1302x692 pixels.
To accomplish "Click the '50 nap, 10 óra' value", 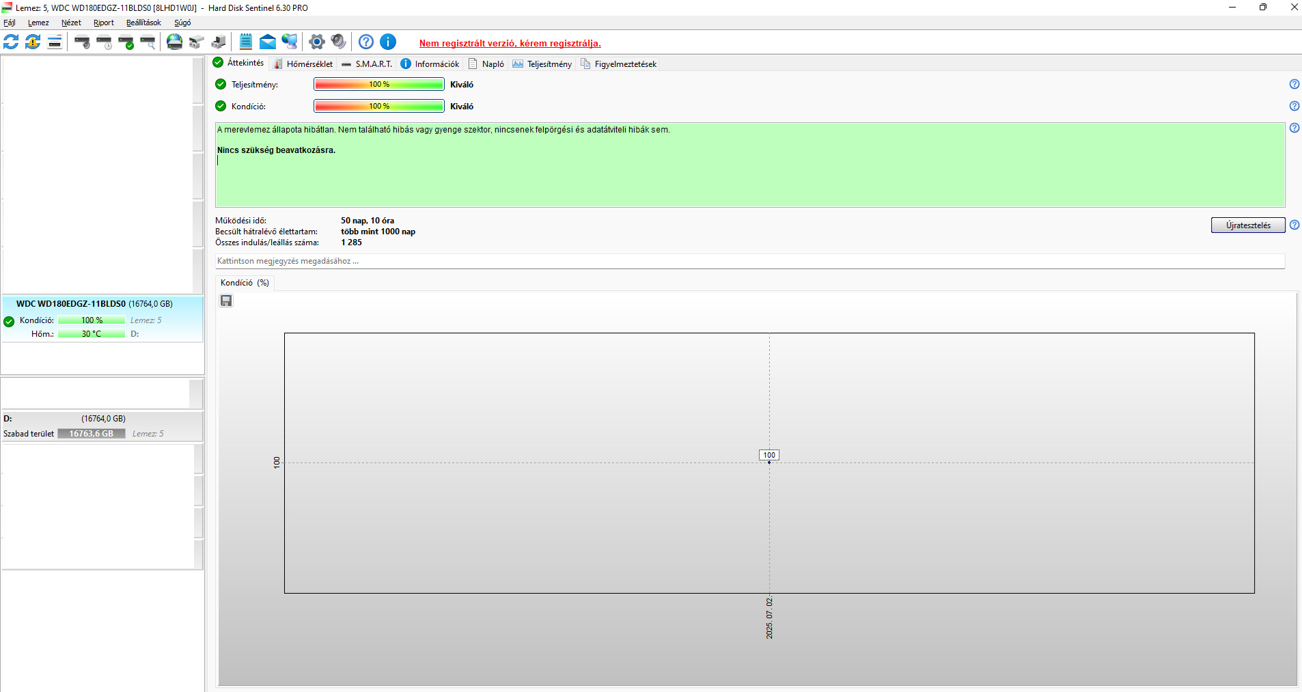I will click(x=368, y=221).
